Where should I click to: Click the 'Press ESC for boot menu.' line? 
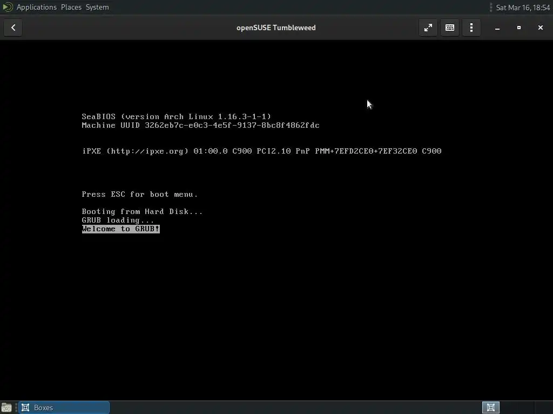pyautogui.click(x=140, y=194)
